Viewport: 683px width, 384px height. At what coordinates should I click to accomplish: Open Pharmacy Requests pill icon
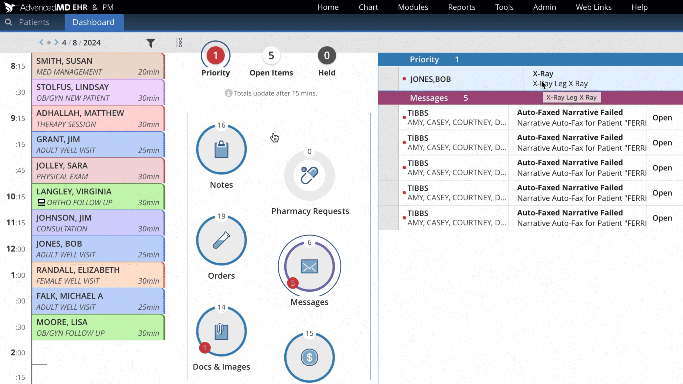(309, 175)
